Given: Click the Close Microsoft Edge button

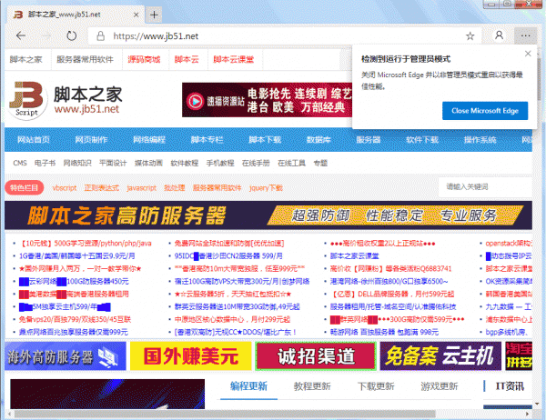Looking at the screenshot, I should [485, 111].
